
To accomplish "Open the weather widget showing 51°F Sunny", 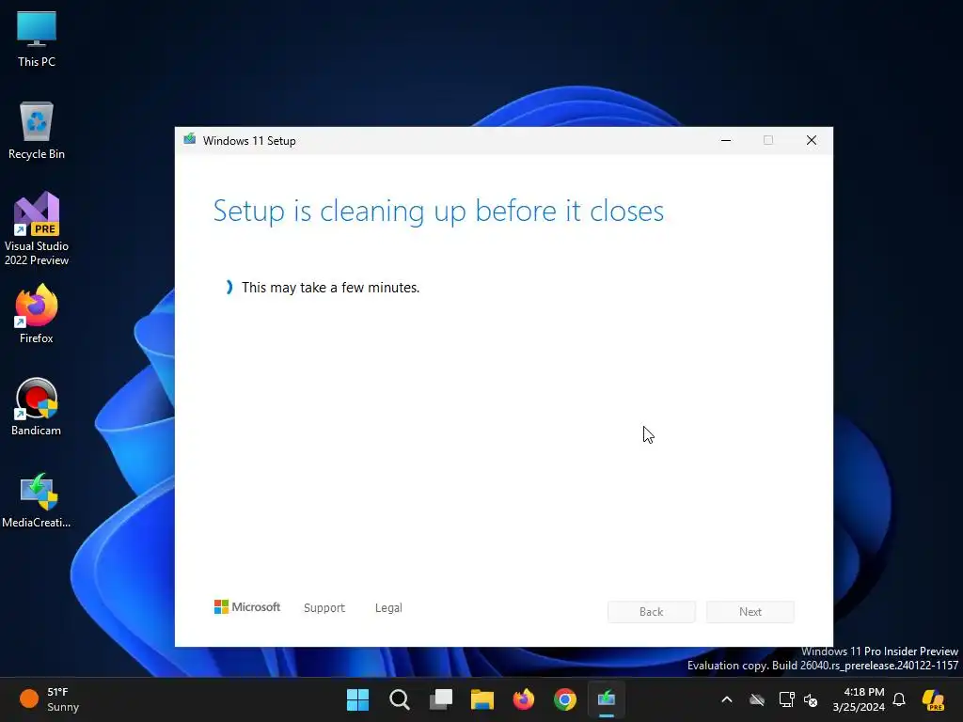I will click(49, 699).
